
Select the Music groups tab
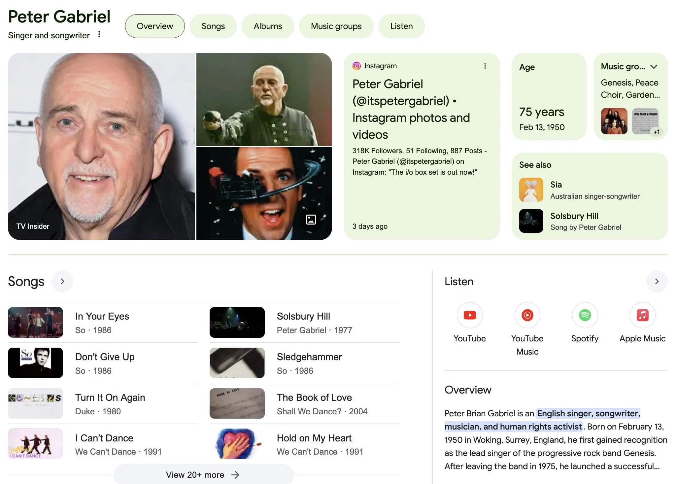coord(336,26)
